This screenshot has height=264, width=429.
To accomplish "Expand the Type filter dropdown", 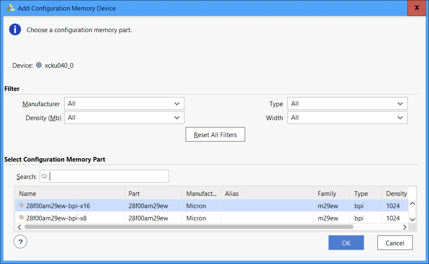I will pyautogui.click(x=347, y=104).
